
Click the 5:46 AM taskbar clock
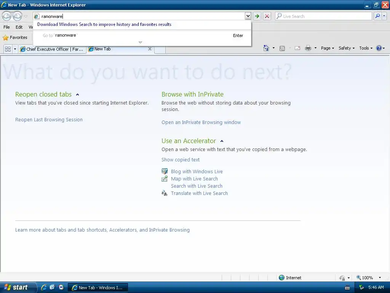pyautogui.click(x=376, y=287)
